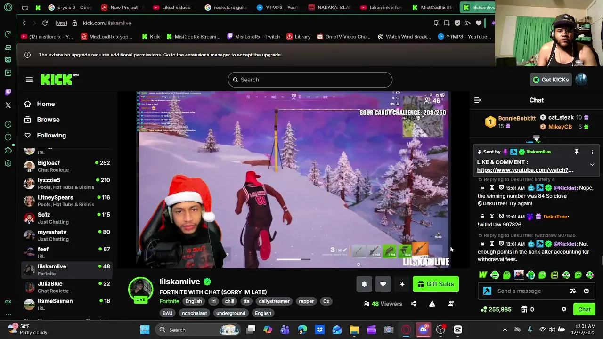Open the MistLordRx - Twitch bookmark
Screen dimensions: 603x339
pyautogui.click(x=253, y=37)
